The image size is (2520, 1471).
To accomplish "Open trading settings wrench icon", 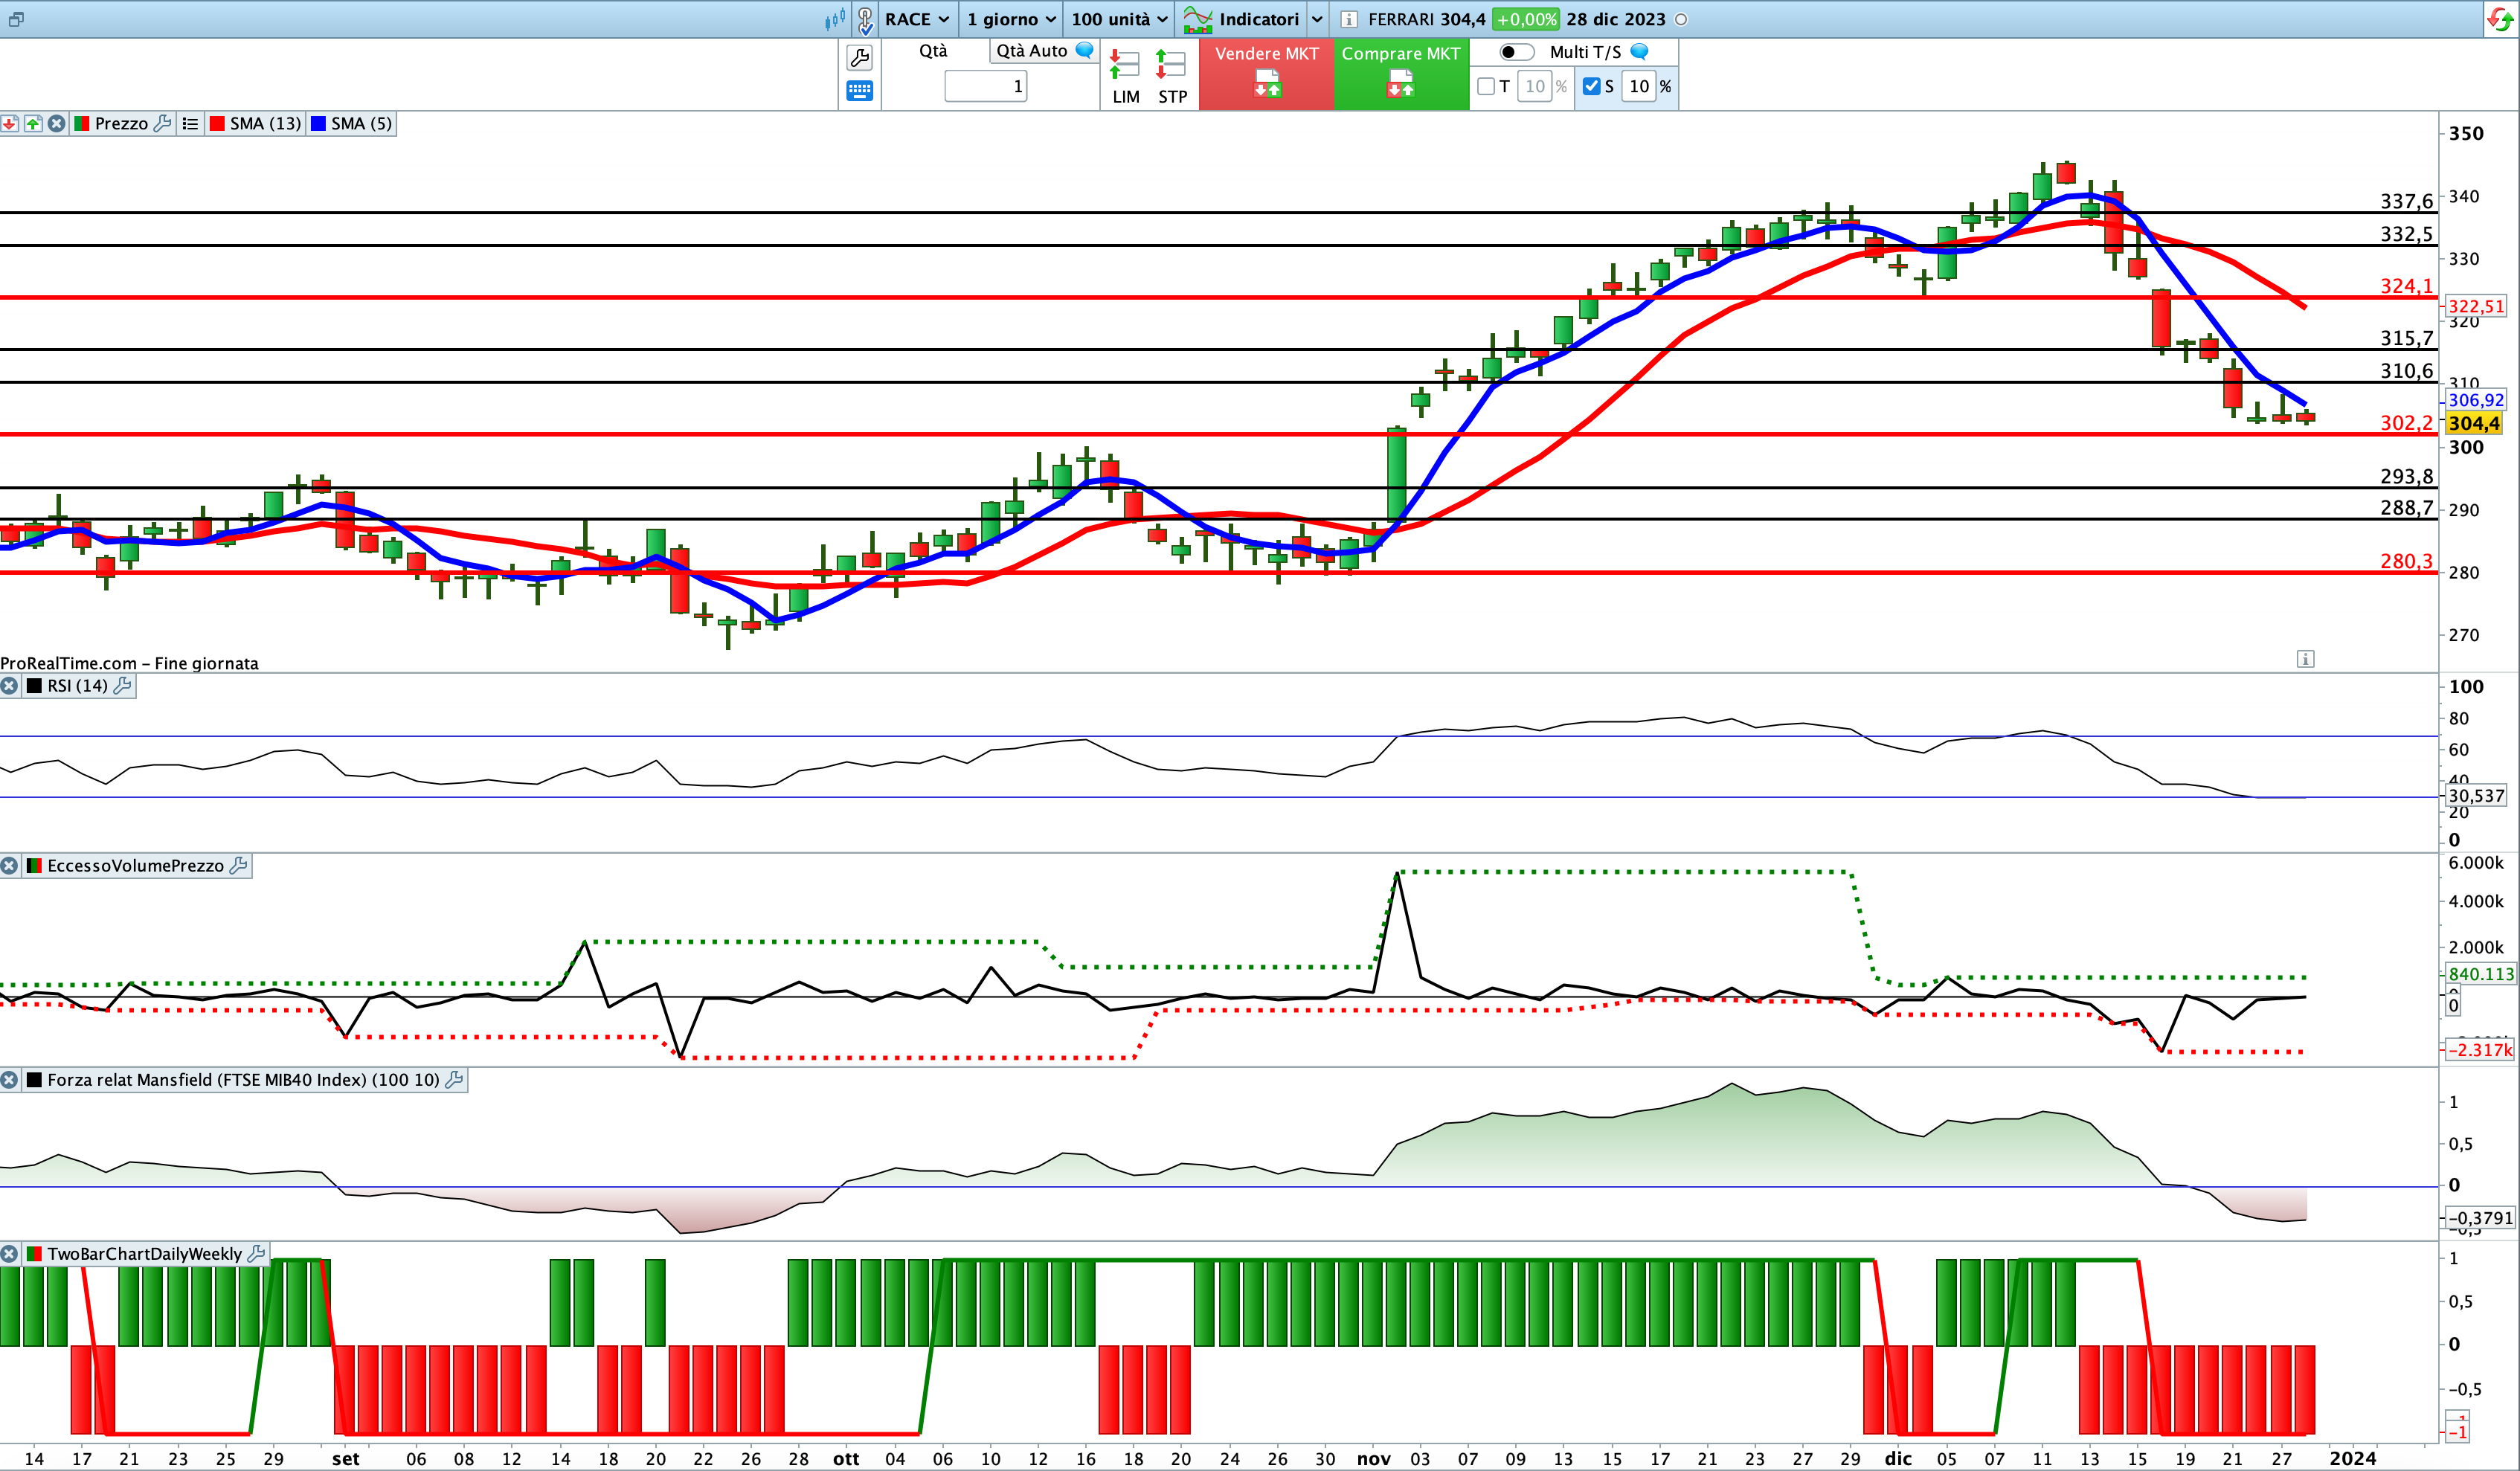I will point(859,58).
